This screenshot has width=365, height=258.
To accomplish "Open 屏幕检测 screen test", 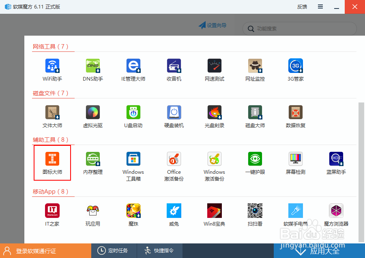I will click(x=296, y=159).
